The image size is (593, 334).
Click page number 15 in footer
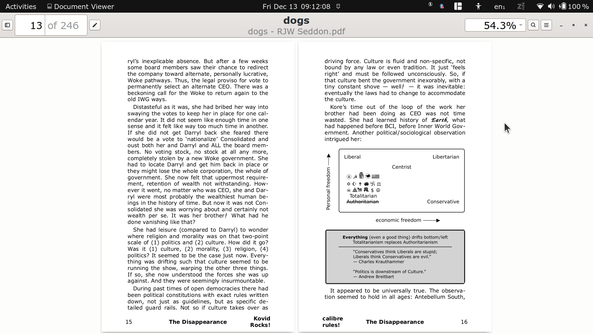(x=129, y=322)
